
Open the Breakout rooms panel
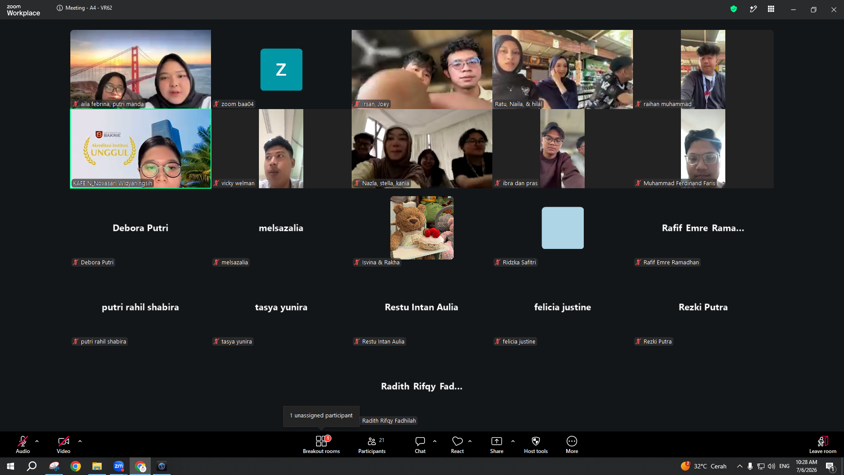coord(321,445)
